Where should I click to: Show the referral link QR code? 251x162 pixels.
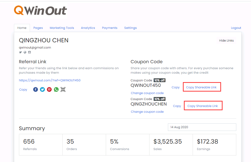pos(63,90)
